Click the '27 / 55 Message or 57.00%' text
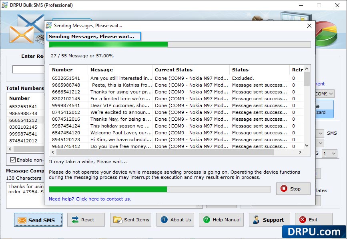This screenshot has height=239, width=347. click(82, 56)
